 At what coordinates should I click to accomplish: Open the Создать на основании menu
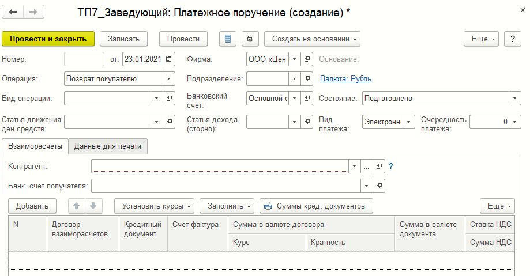pyautogui.click(x=312, y=39)
